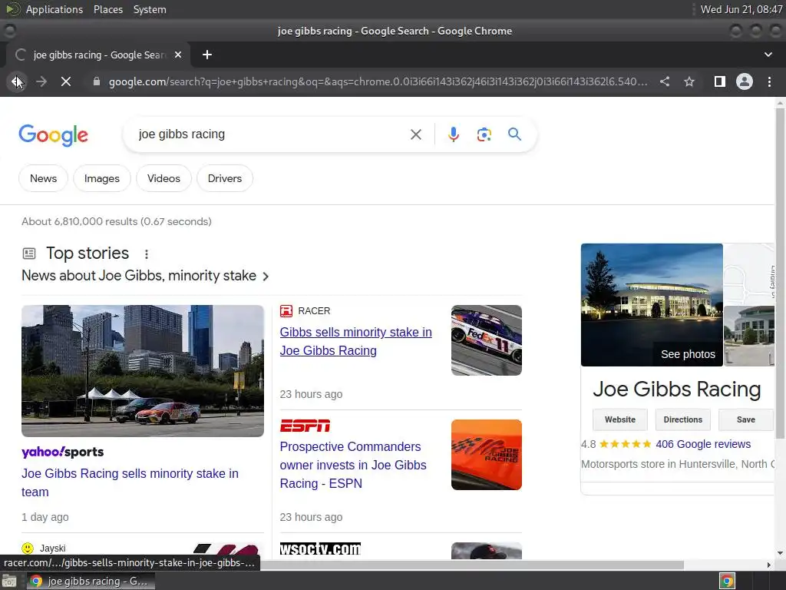The height and width of the screenshot is (590, 786).
Task: Click the browser back arrow
Action: coord(17,81)
